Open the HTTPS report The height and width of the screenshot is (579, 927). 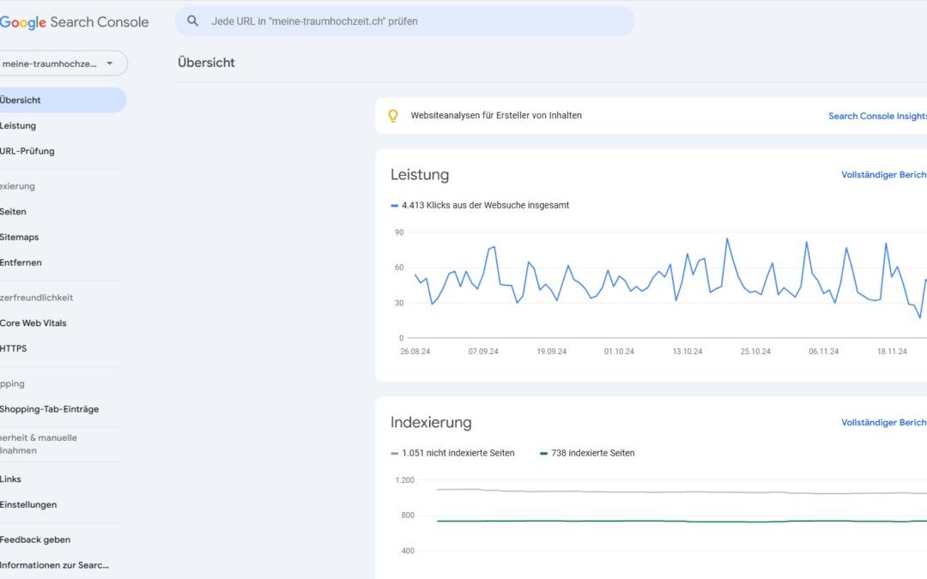[14, 349]
